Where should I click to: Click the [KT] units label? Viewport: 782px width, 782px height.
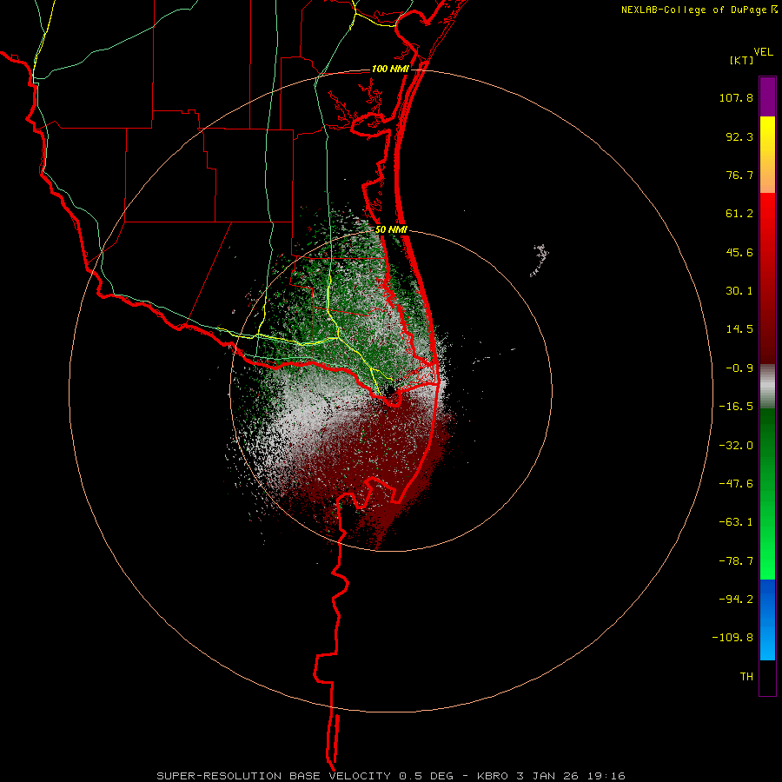click(x=741, y=60)
